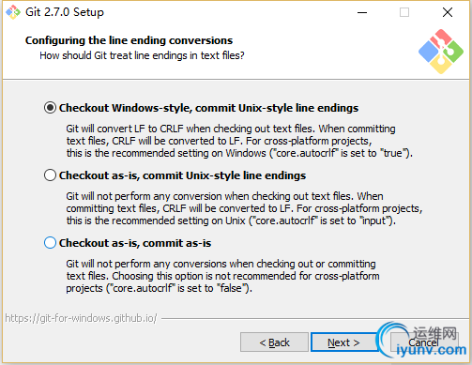Click the 'Git 2.7.0 Setup' title text
Screen dimensions: 472x365
(x=65, y=12)
